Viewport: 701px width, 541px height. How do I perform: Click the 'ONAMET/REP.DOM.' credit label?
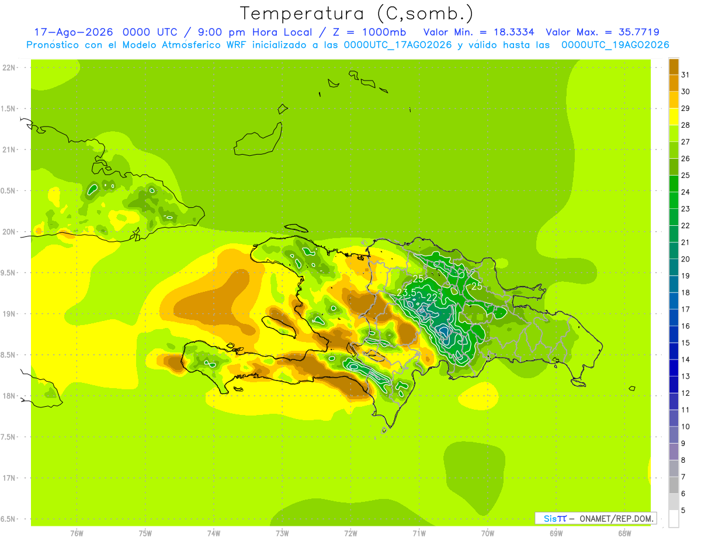tap(616, 518)
